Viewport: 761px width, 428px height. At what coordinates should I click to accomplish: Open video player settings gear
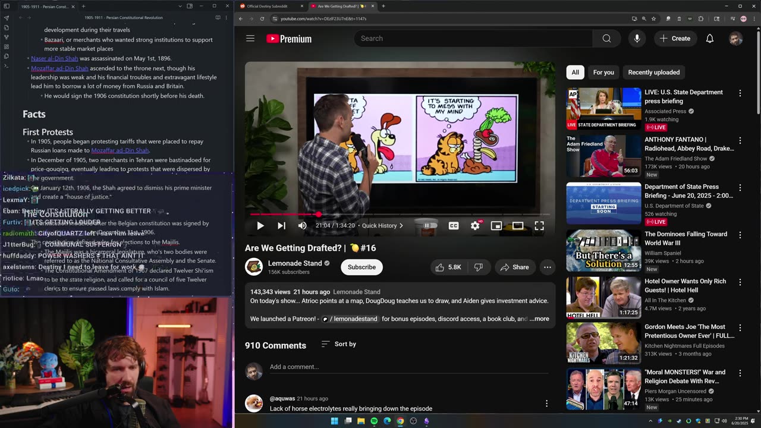(x=475, y=226)
